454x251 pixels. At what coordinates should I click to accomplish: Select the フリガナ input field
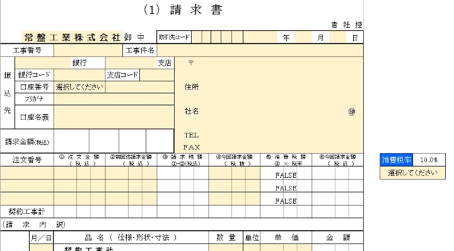113,99
